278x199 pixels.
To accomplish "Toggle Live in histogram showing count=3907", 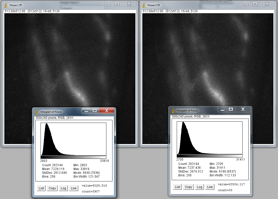I will pyautogui.click(x=73, y=188).
